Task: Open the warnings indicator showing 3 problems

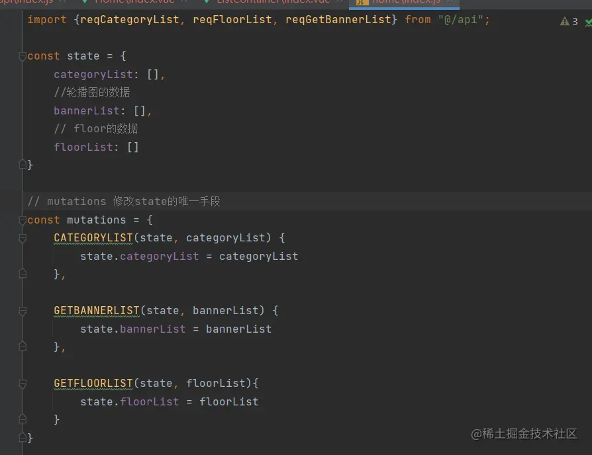Action: [x=569, y=21]
